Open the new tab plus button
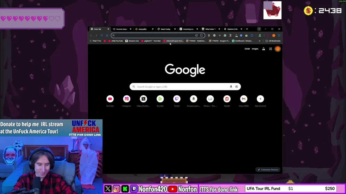 coord(247,29)
